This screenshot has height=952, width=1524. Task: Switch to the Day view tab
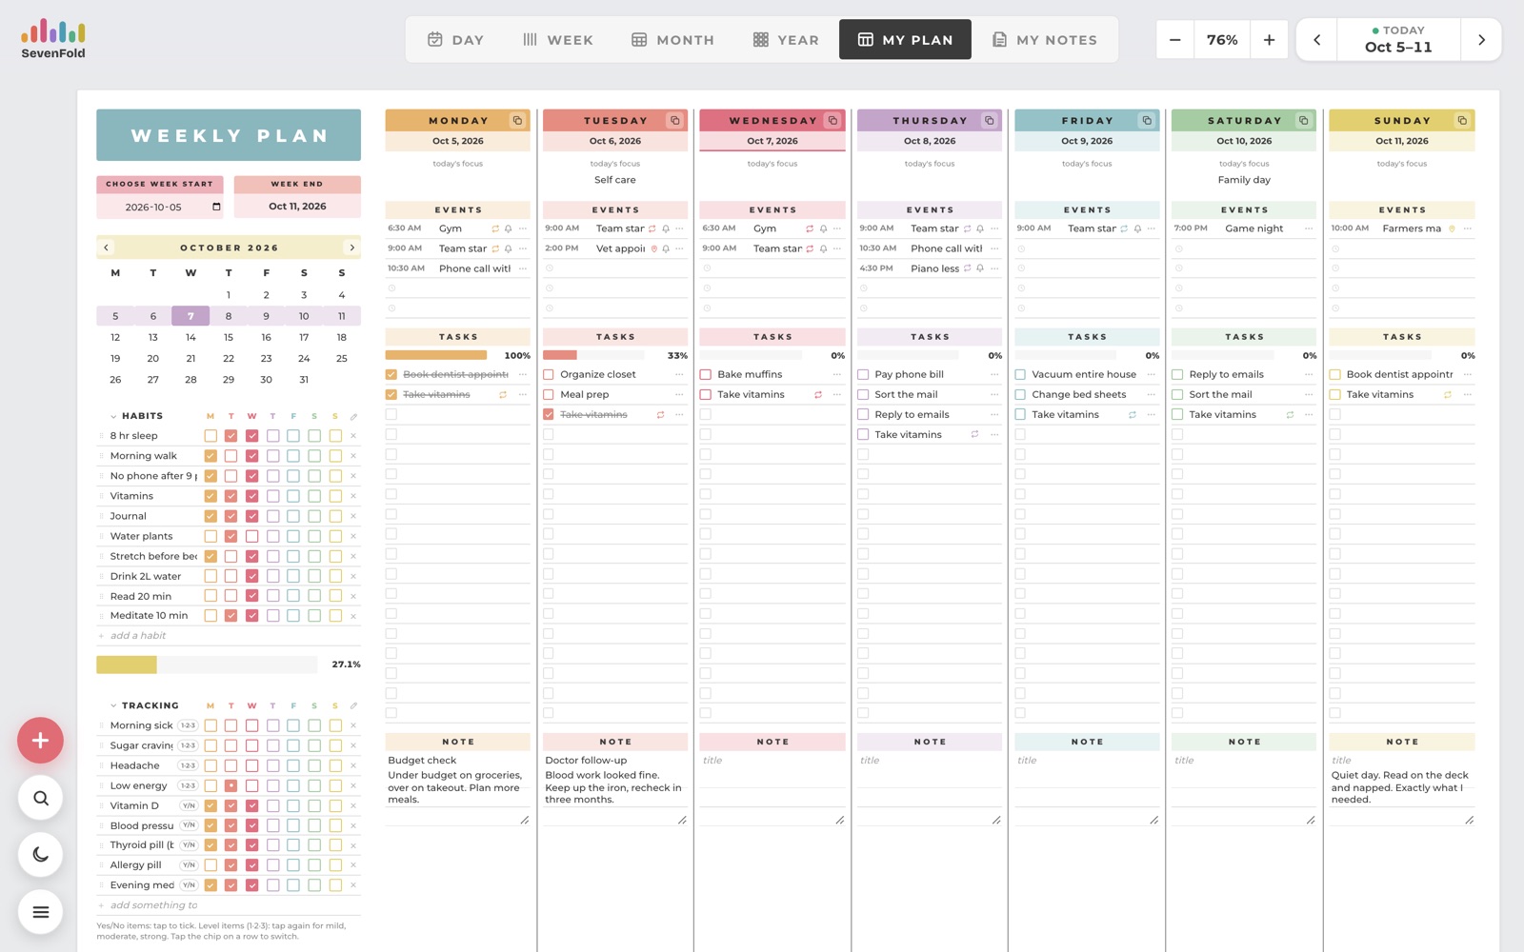click(x=455, y=40)
